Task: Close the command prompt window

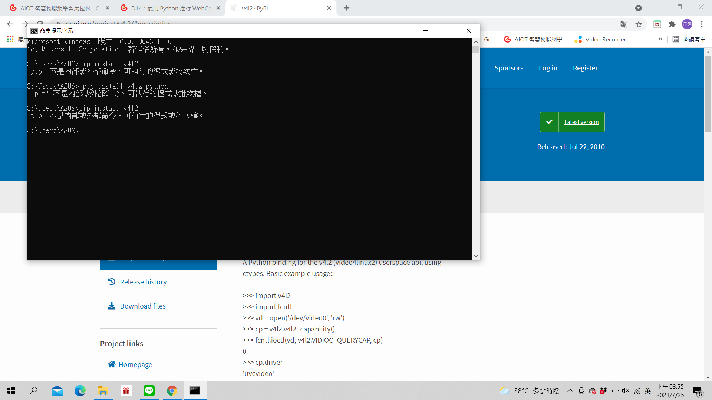Action: [469, 31]
